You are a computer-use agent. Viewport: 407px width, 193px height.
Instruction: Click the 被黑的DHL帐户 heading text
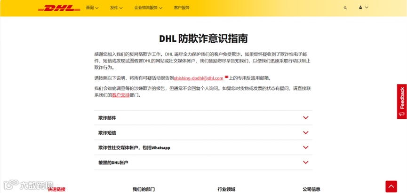tap(113, 162)
